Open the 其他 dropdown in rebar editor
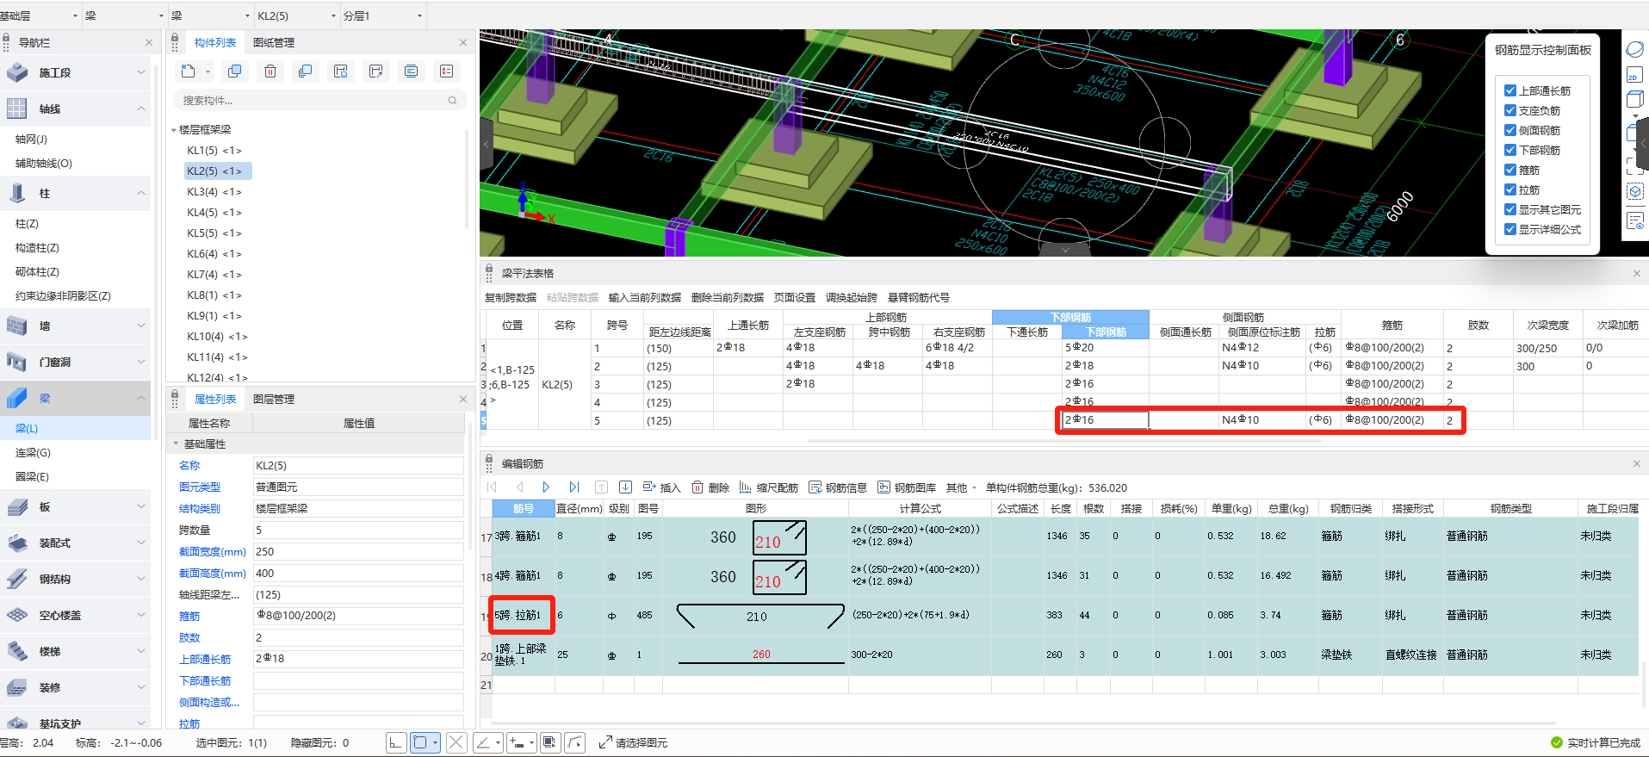This screenshot has height=757, width=1649. [961, 487]
